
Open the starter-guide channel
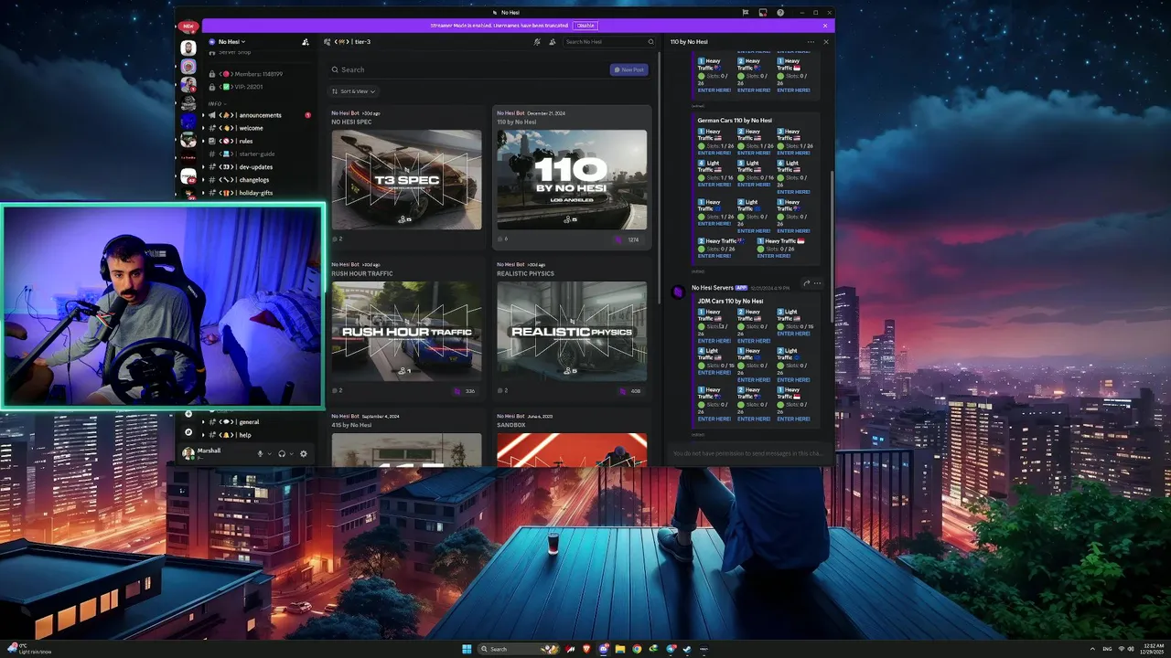[x=260, y=154]
